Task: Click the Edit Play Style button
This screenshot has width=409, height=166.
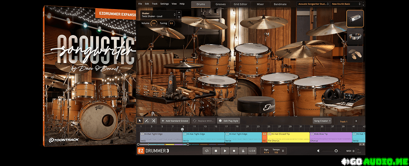Action: point(228,121)
